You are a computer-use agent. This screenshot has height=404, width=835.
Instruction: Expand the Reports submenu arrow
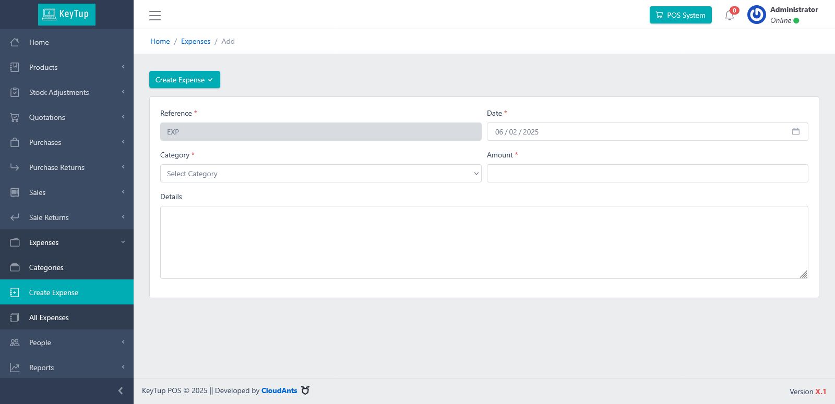click(x=123, y=367)
